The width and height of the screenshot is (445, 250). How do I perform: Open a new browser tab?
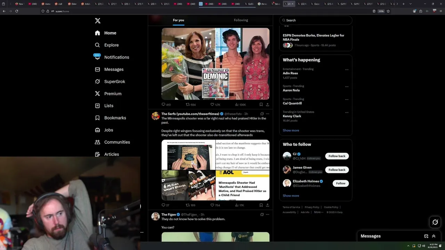(403, 4)
